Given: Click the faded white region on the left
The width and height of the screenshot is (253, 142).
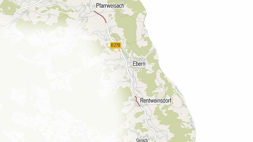Looking at the screenshot, I should point(48,88).
